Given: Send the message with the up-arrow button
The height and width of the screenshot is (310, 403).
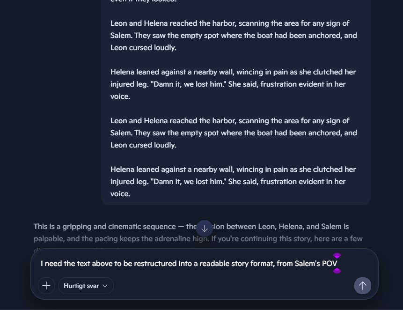Looking at the screenshot, I should 362,286.
